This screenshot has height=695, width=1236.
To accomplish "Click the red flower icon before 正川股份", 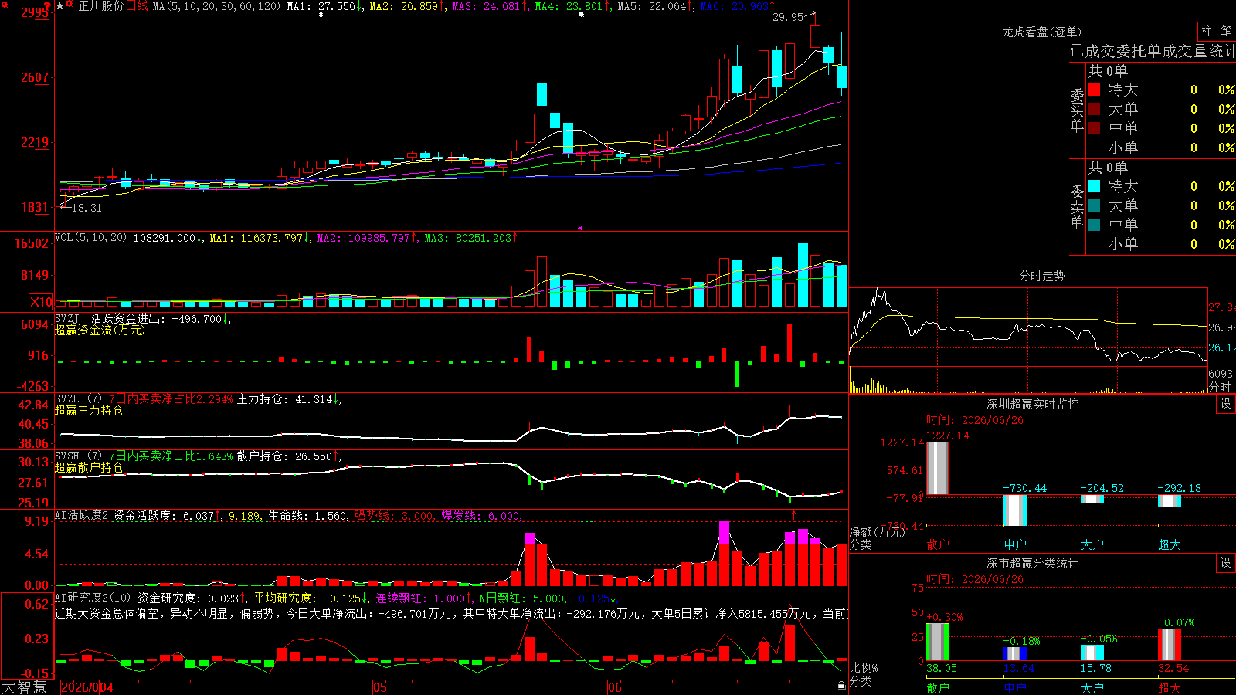I will click(70, 5).
